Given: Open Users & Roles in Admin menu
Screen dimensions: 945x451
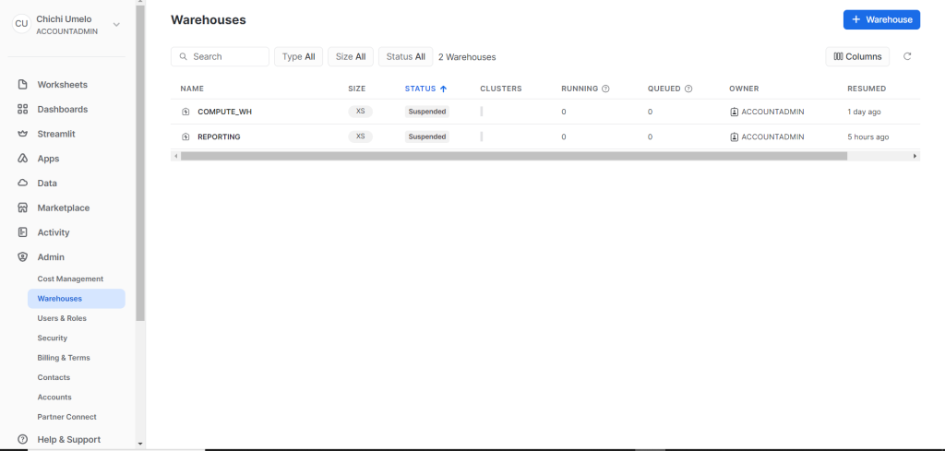Looking at the screenshot, I should [62, 318].
